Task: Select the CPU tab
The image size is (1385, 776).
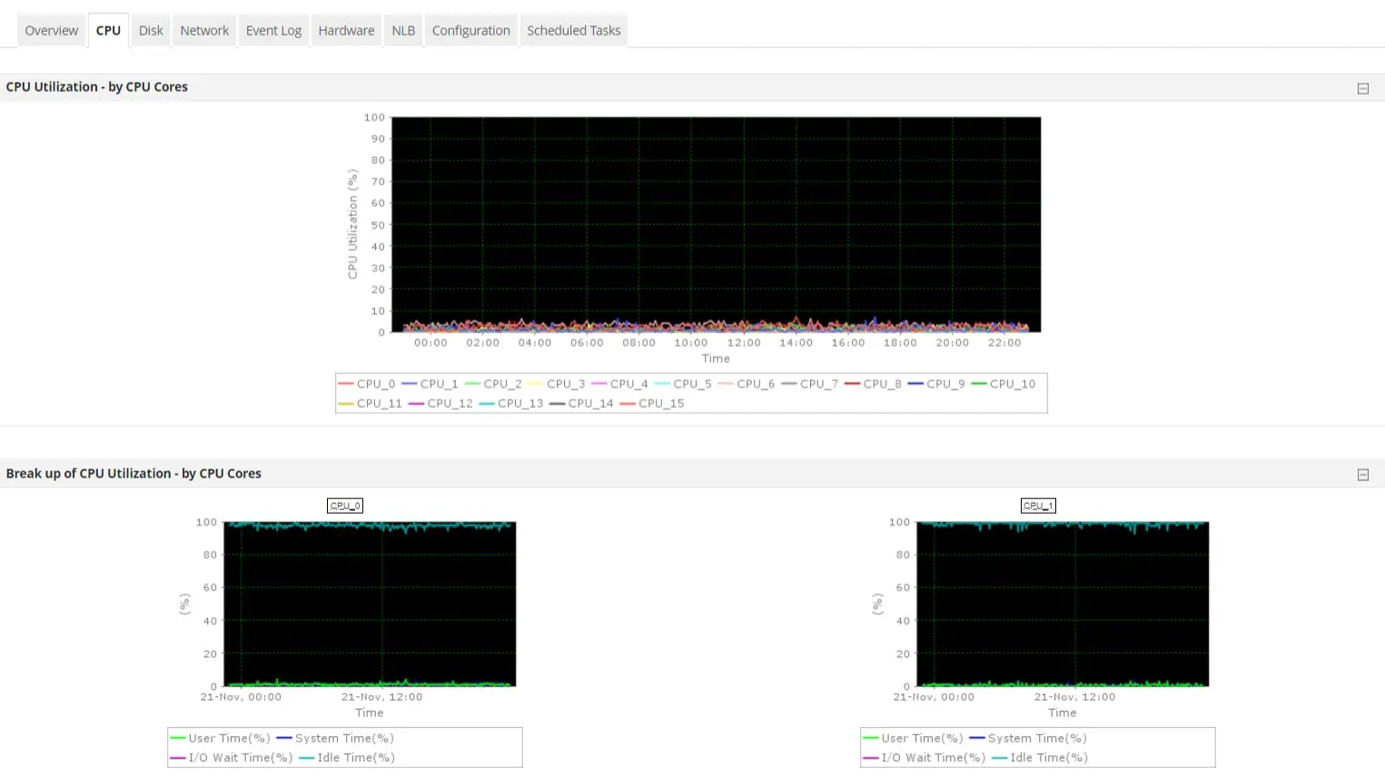Action: (108, 30)
